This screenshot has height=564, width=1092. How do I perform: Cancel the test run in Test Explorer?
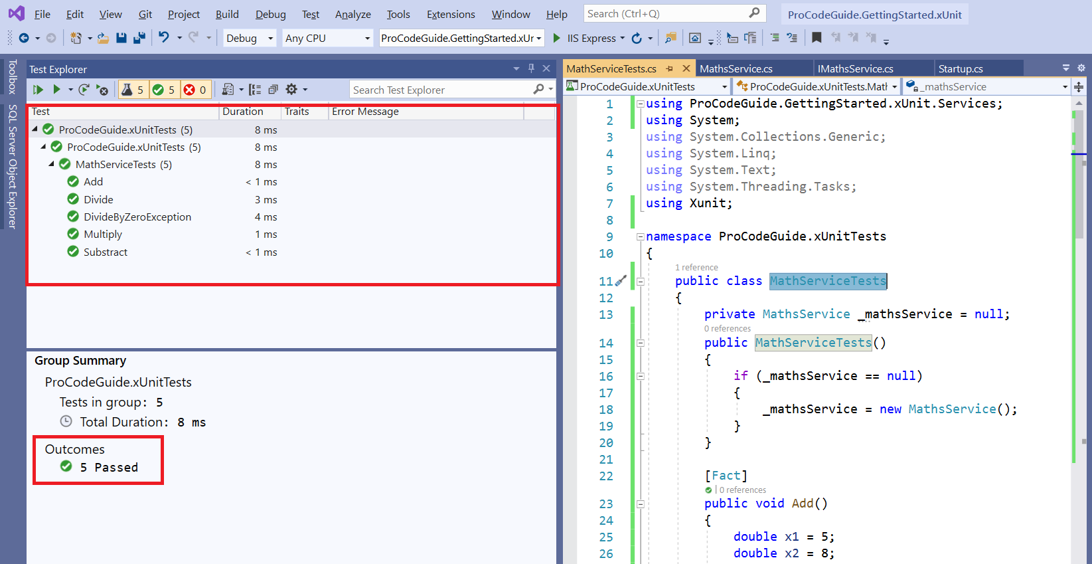pos(102,90)
